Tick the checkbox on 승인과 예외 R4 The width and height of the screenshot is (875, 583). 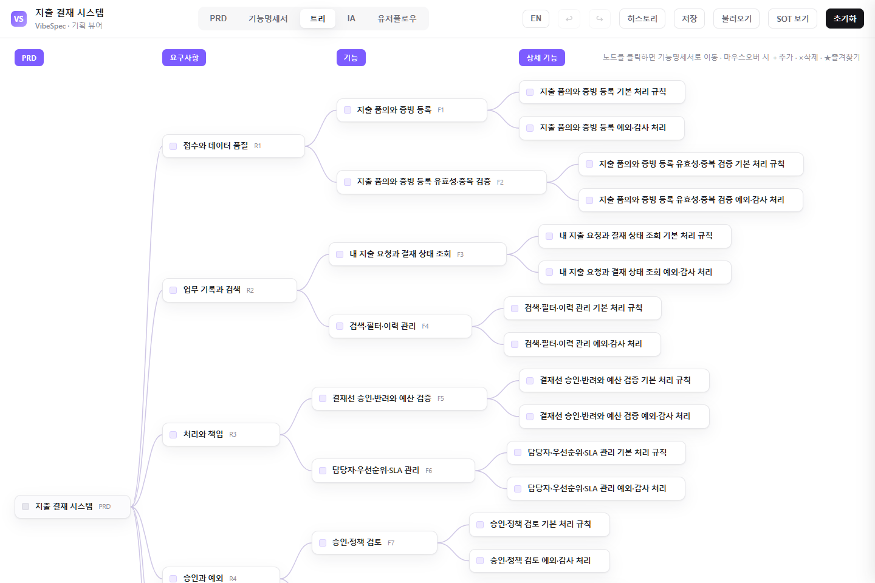pyautogui.click(x=173, y=579)
